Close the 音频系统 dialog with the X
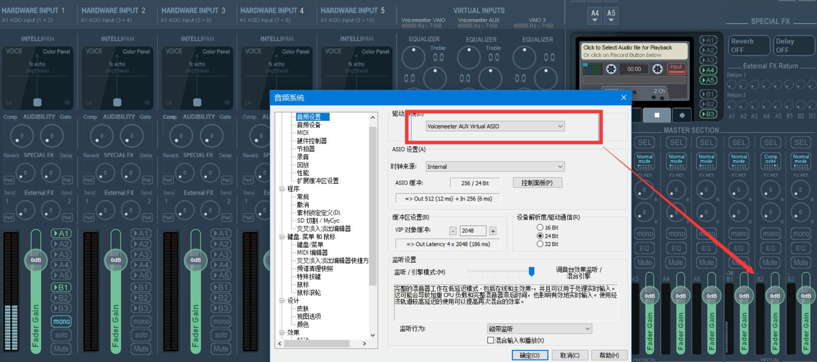Screen dimensions: 817x362 tap(623, 98)
